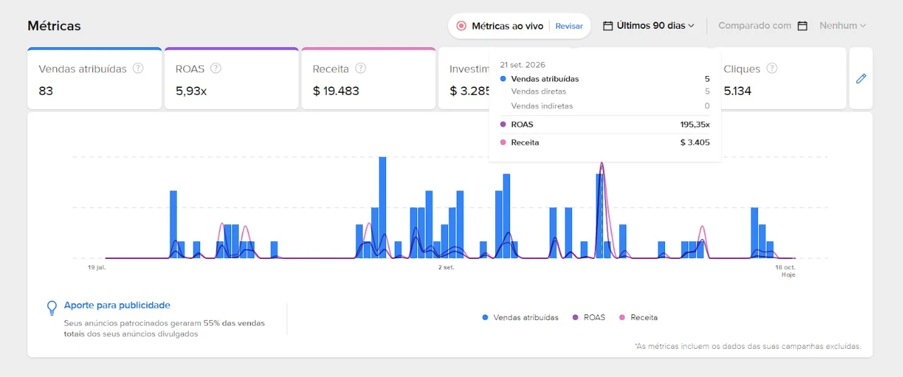903x377 pixels.
Task: Click the 2 set. axis date label
Action: coord(446,267)
